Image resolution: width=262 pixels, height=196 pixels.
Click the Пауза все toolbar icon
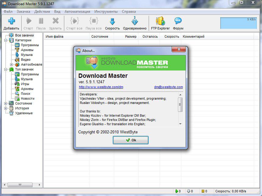[94, 21]
